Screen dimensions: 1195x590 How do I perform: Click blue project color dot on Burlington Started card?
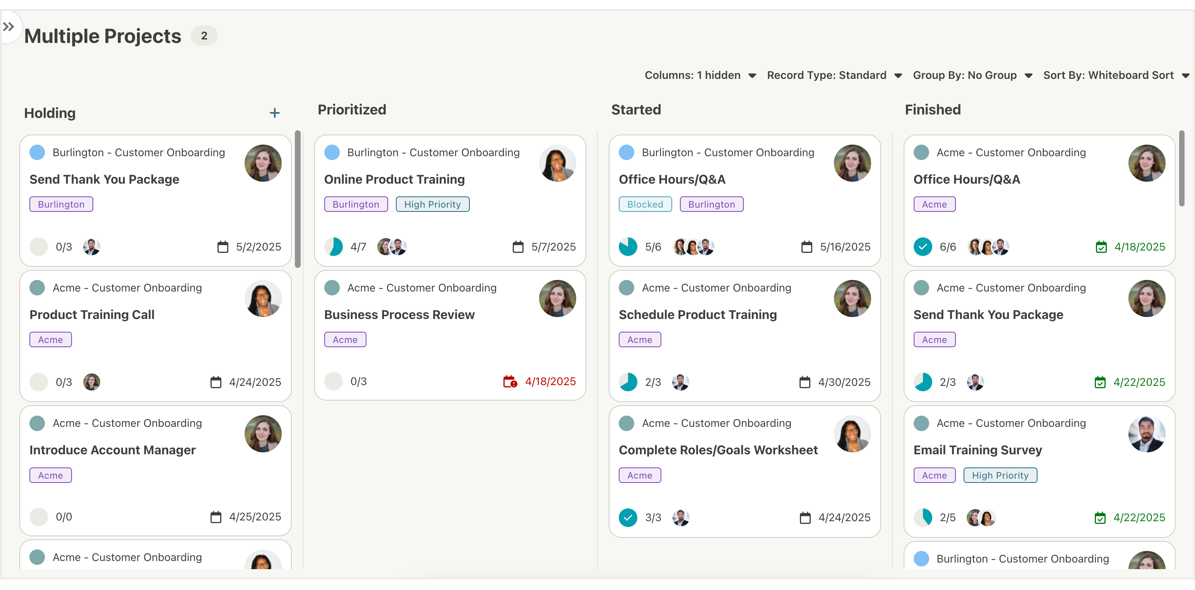point(626,152)
